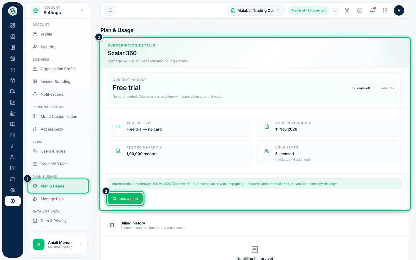Click the 'Free trial' current access heading
Screen dimensions: 416x260
(x=126, y=88)
